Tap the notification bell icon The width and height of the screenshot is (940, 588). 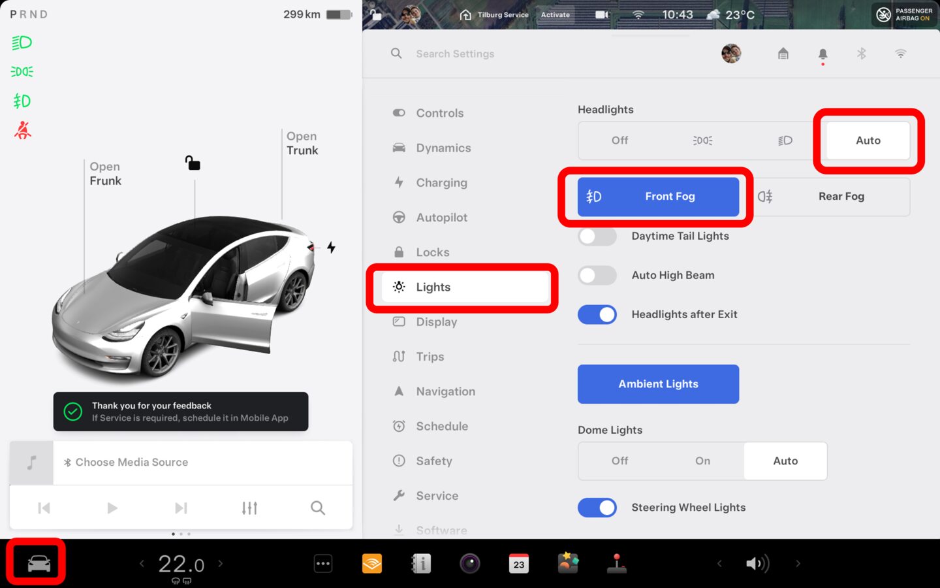point(822,54)
